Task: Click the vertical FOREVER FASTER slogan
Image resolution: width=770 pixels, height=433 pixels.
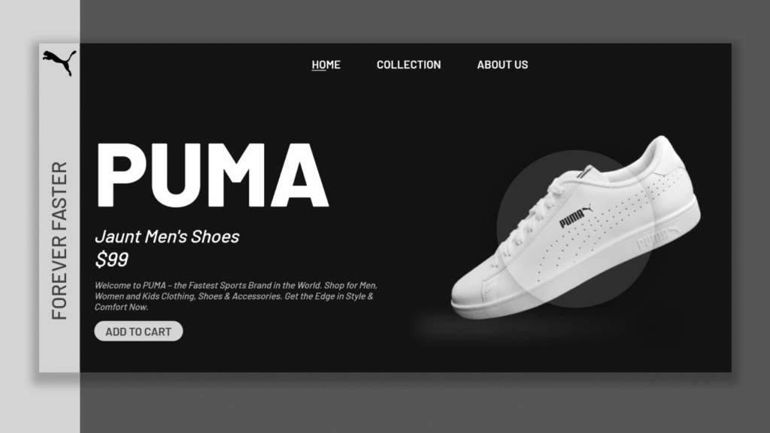Action: point(59,241)
